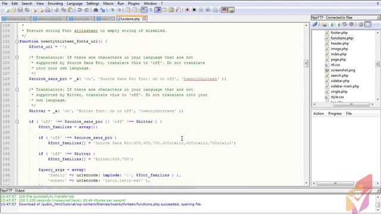Close the NppFTP Output panel

(x=379, y=191)
